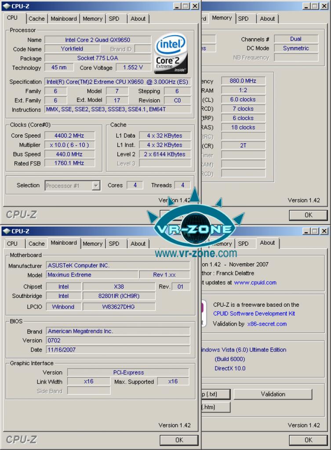
Task: Click the DC Mode value Symmetric
Action: [296, 48]
